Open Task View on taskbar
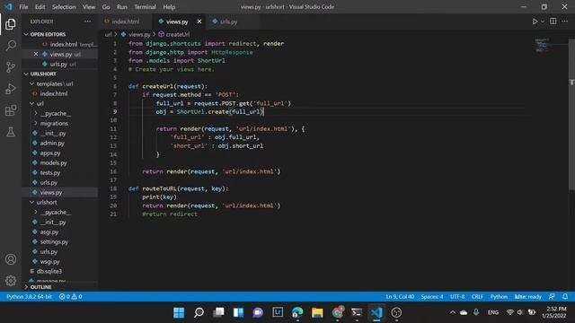575x323 pixels. 218,313
